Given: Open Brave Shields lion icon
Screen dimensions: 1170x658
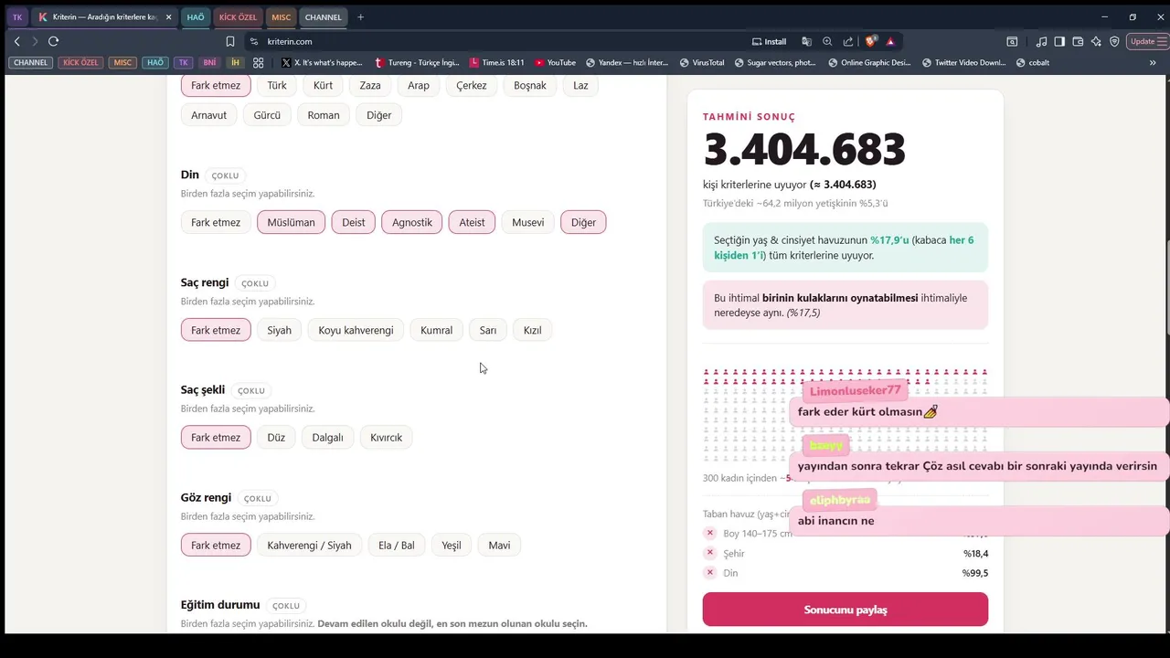Looking at the screenshot, I should 871,41.
